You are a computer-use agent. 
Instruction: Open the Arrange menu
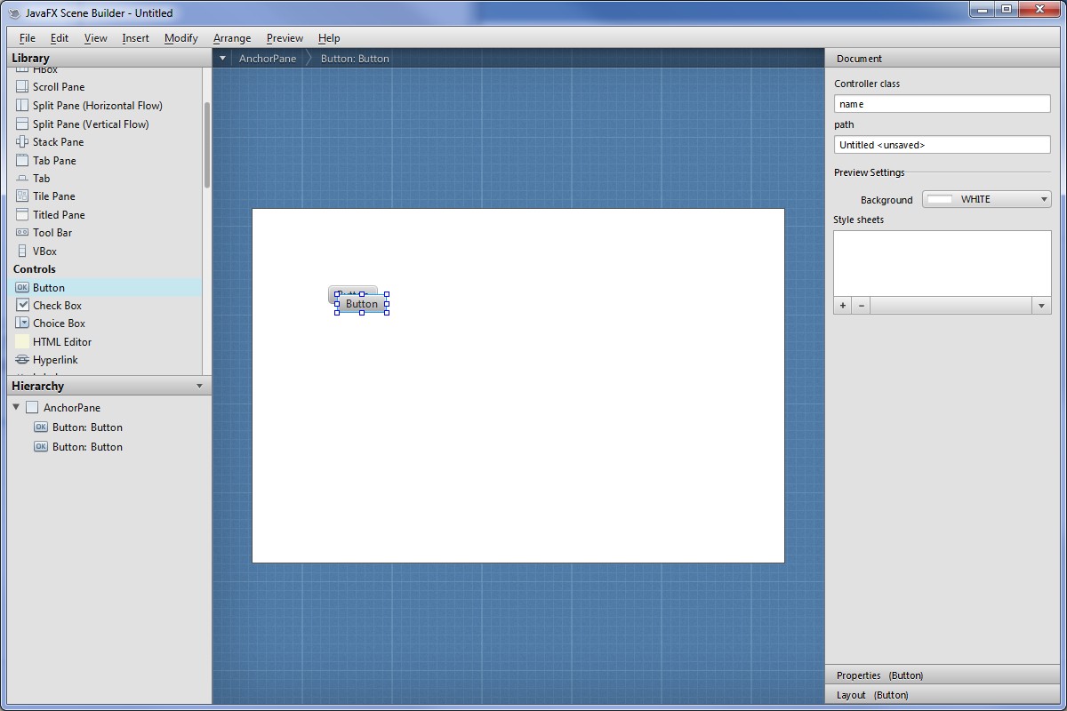[x=231, y=38]
